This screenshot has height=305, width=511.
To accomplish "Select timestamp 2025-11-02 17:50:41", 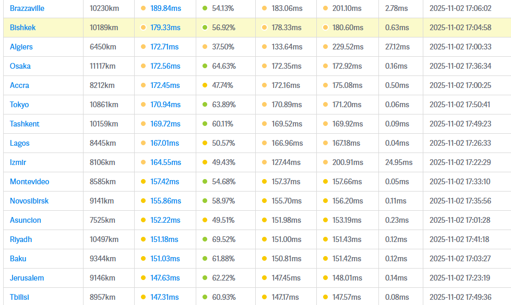I will (x=460, y=105).
